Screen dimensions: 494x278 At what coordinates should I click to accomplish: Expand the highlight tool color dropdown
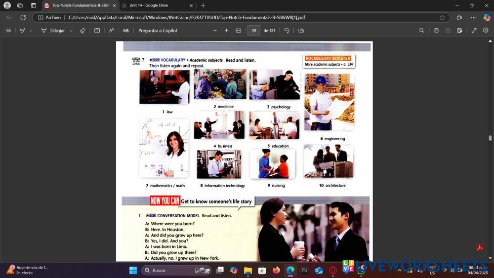pos(31,31)
